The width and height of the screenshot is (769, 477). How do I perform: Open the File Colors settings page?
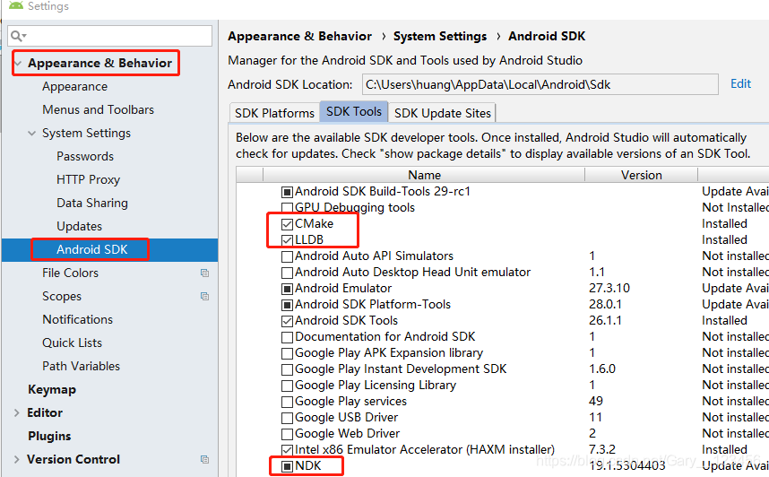[x=71, y=273]
